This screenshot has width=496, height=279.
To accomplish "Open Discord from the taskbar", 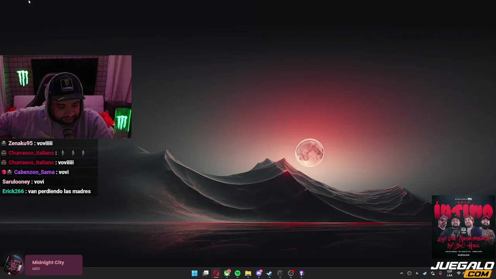I will (x=259, y=273).
